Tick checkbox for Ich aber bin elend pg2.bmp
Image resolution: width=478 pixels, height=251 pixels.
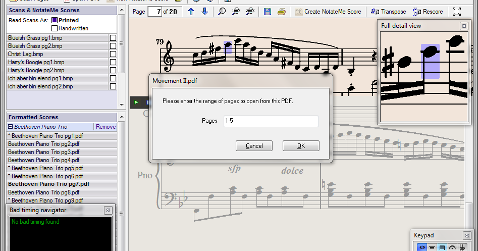coord(113,86)
